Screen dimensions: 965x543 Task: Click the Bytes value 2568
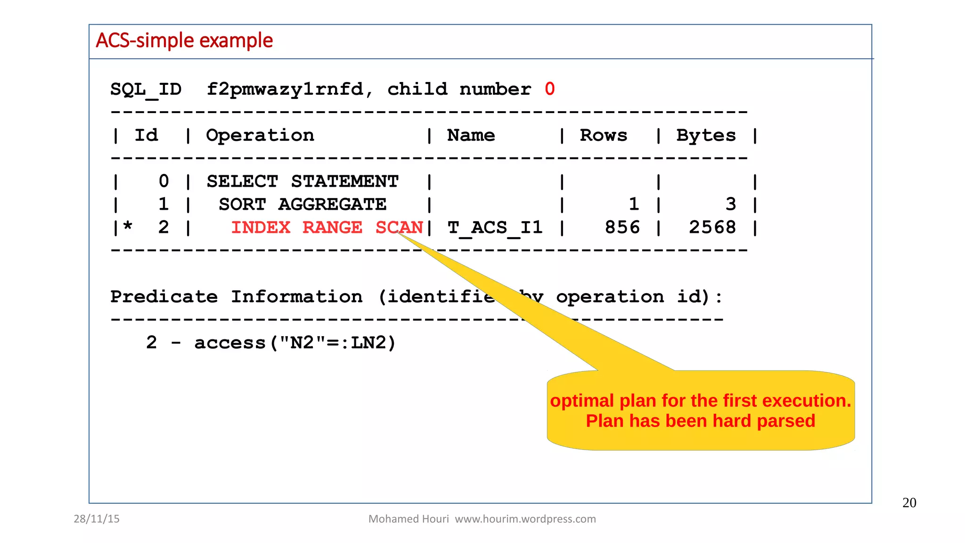712,227
